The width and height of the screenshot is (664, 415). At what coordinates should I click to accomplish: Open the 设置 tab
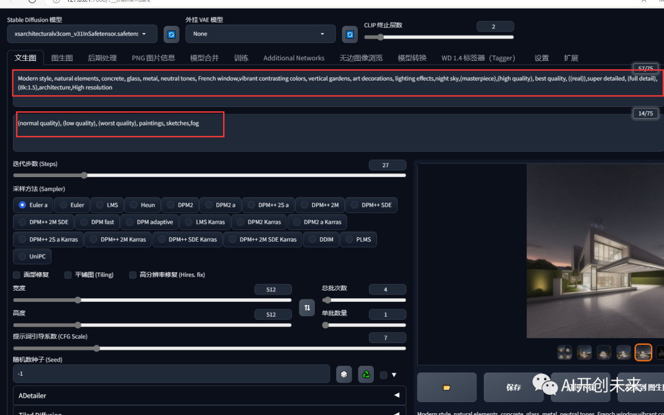pos(542,58)
